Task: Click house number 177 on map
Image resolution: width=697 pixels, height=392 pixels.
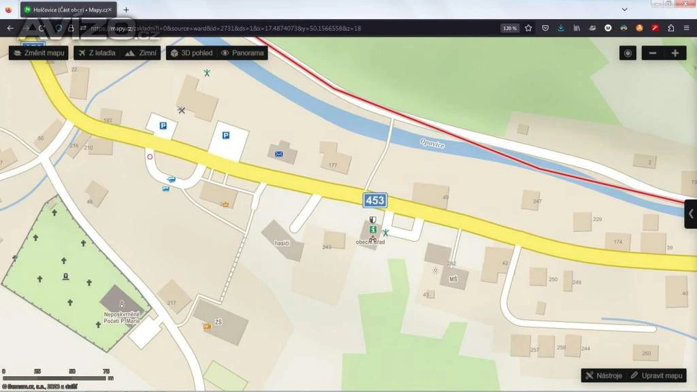Action: (x=333, y=165)
